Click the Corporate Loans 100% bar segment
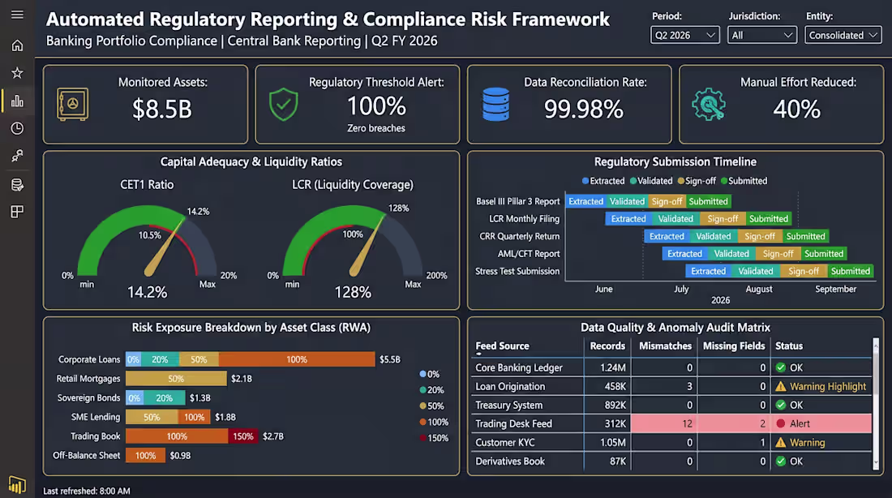The height and width of the screenshot is (498, 892). [x=297, y=359]
